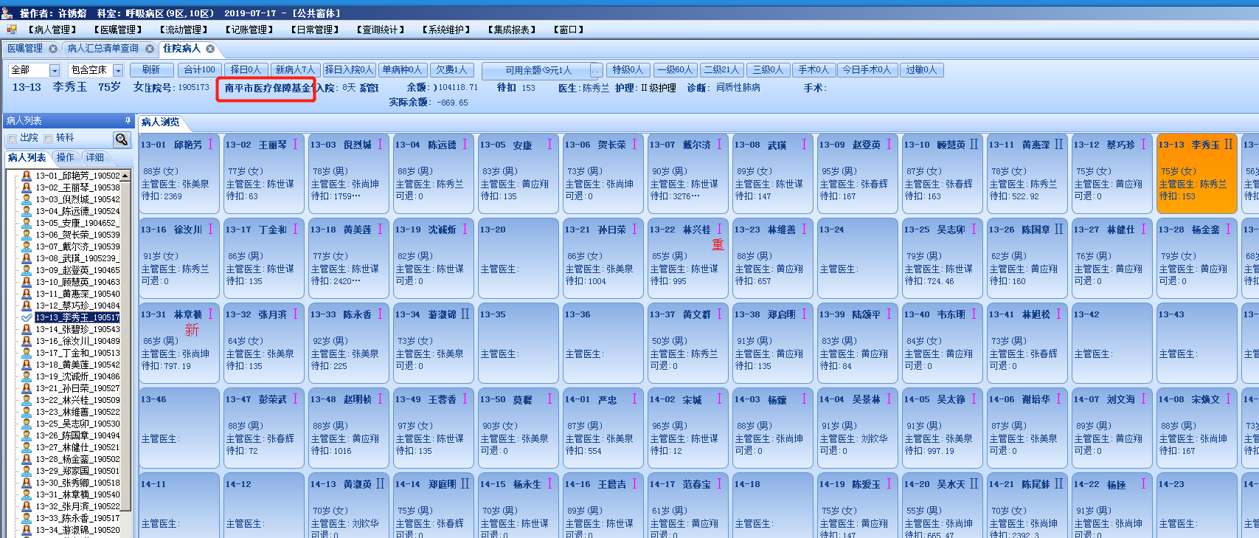Screen dimensions: 1259x538
Task: Click the red 重 marker on bed 13-22 card
Action: tap(718, 244)
